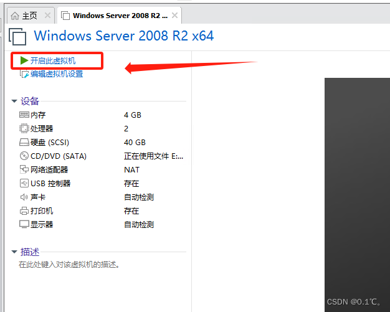Switch to the 主页 tab
Screen dimensions: 390x312
pos(30,16)
